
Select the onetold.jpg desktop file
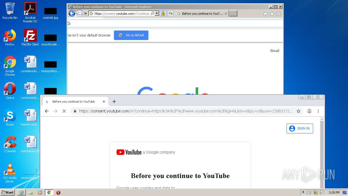(51, 13)
